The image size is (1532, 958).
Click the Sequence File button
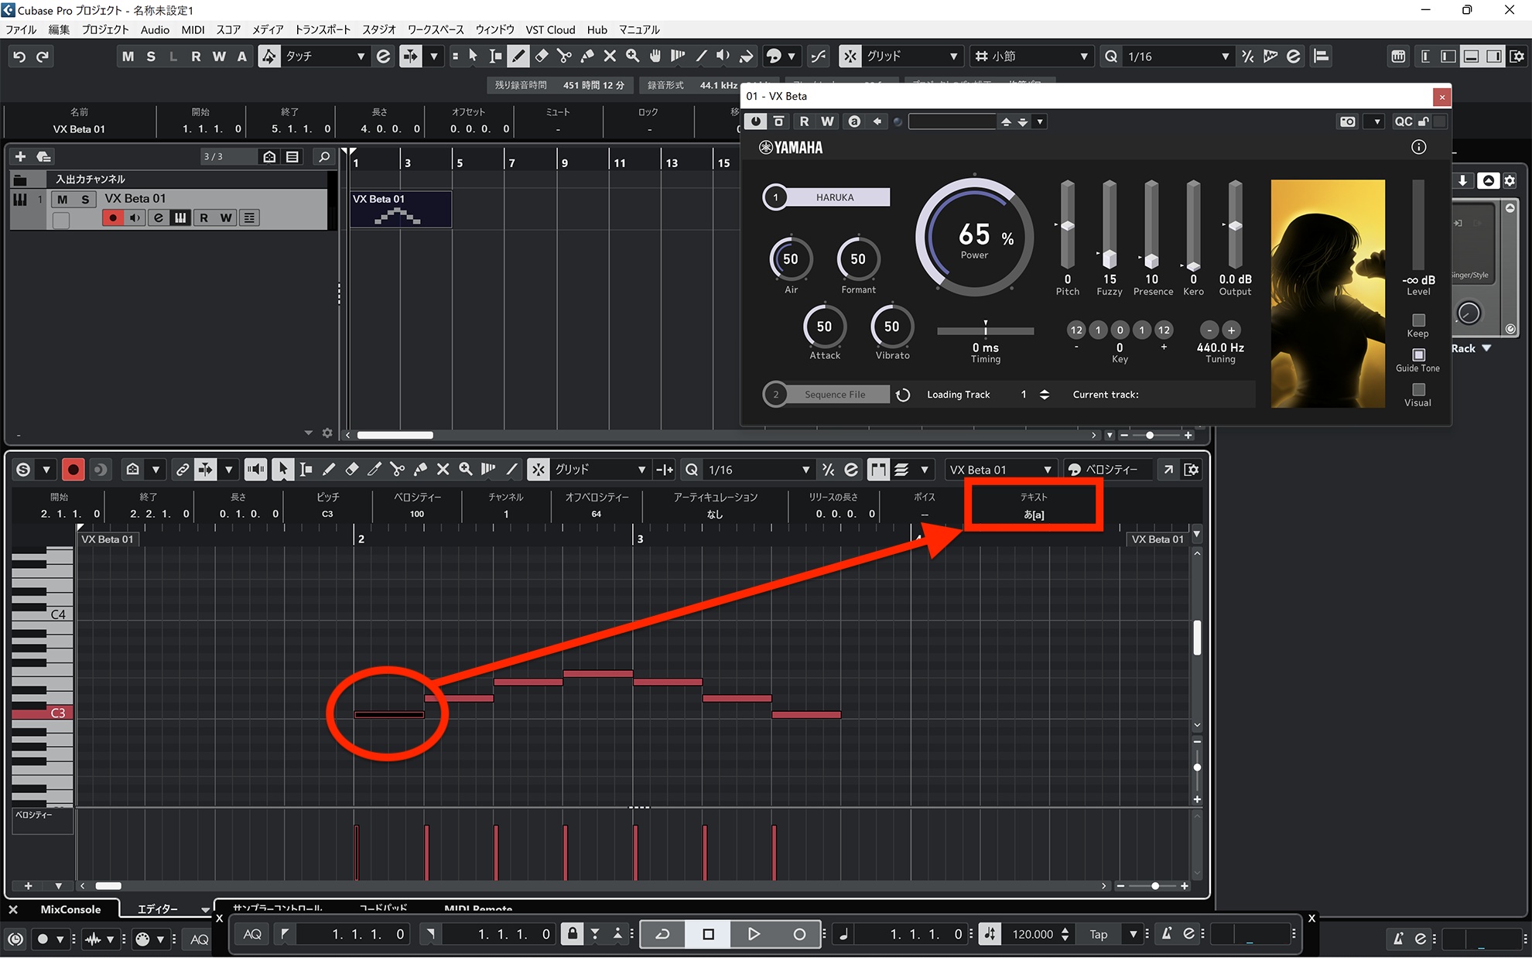point(834,395)
